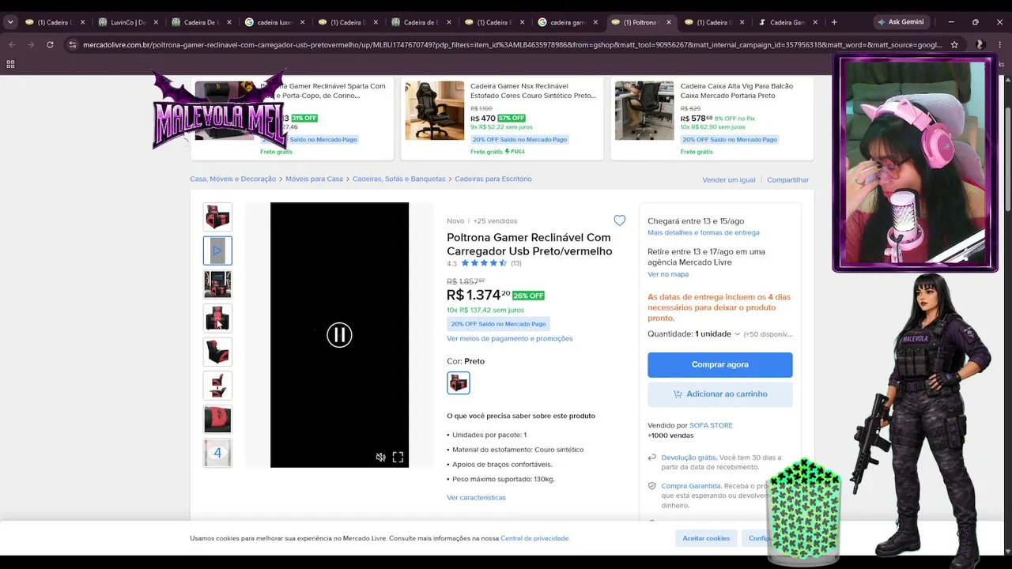This screenshot has height=569, width=1012.
Task: Add product to favorites with heart icon
Action: point(620,220)
